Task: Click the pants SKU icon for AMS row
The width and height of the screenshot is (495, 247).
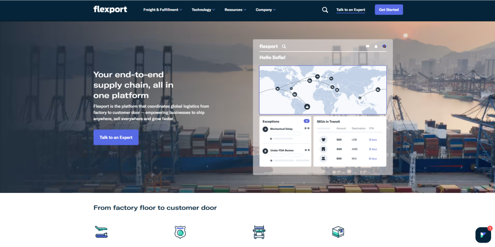Action: (323, 149)
